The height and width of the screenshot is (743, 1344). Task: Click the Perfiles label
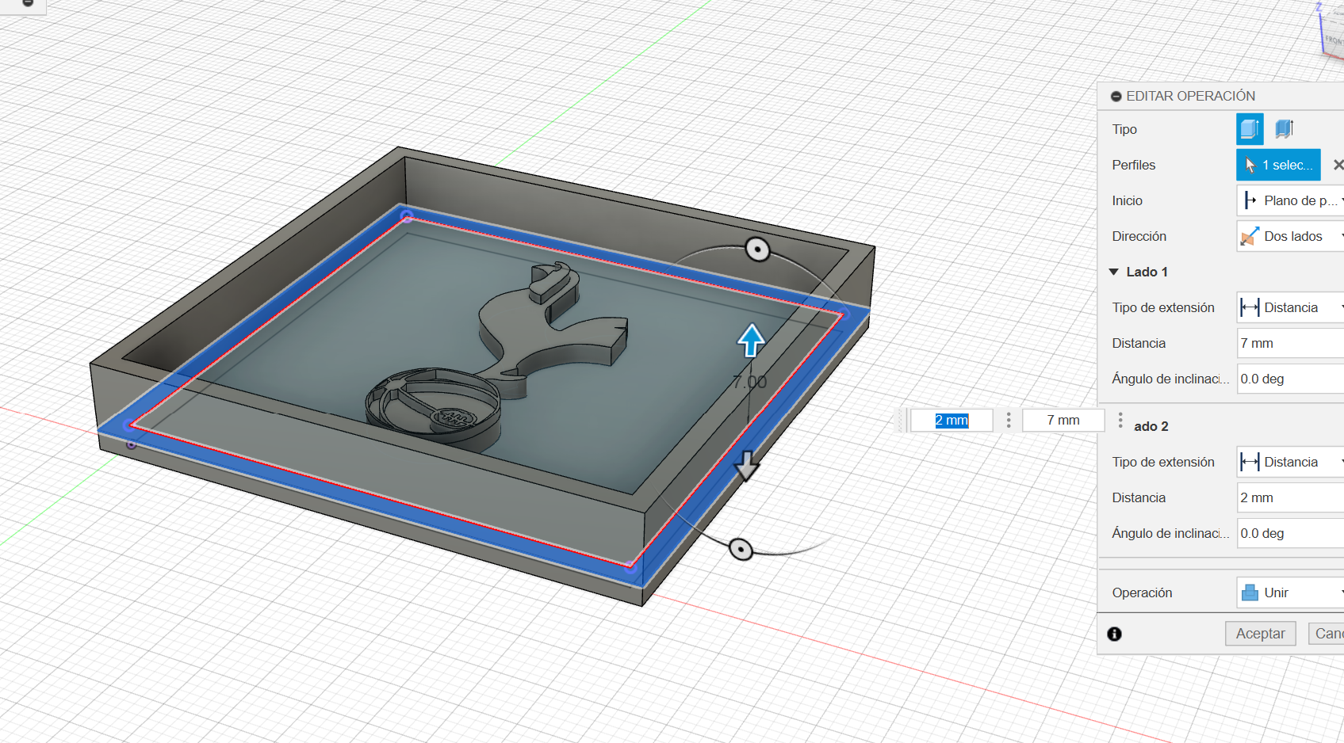coord(1133,165)
